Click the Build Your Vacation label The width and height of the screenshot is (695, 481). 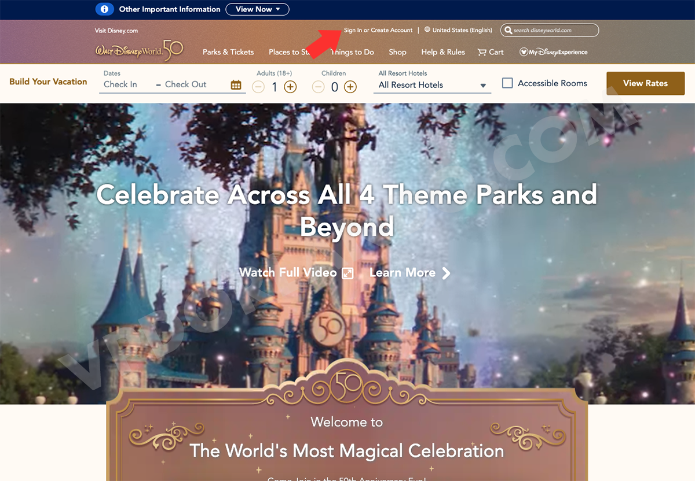coord(48,82)
